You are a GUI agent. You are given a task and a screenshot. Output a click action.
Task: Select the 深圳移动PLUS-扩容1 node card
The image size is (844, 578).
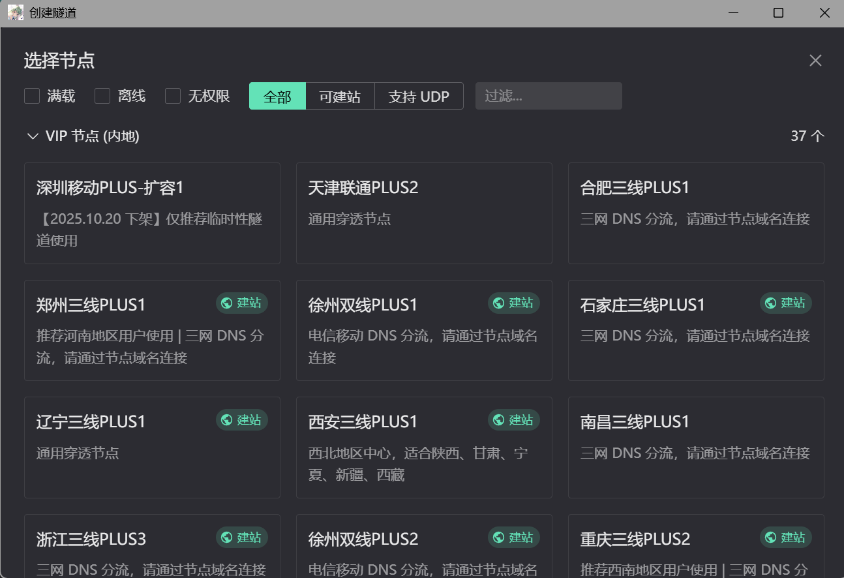coord(152,213)
